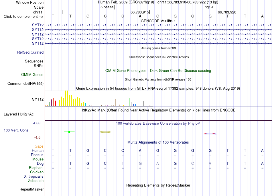Click the faded G mismatch in the Dog row
Screen dimensions: 272x196
point(140,164)
